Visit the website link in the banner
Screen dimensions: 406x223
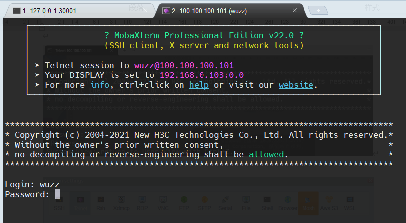(x=296, y=85)
